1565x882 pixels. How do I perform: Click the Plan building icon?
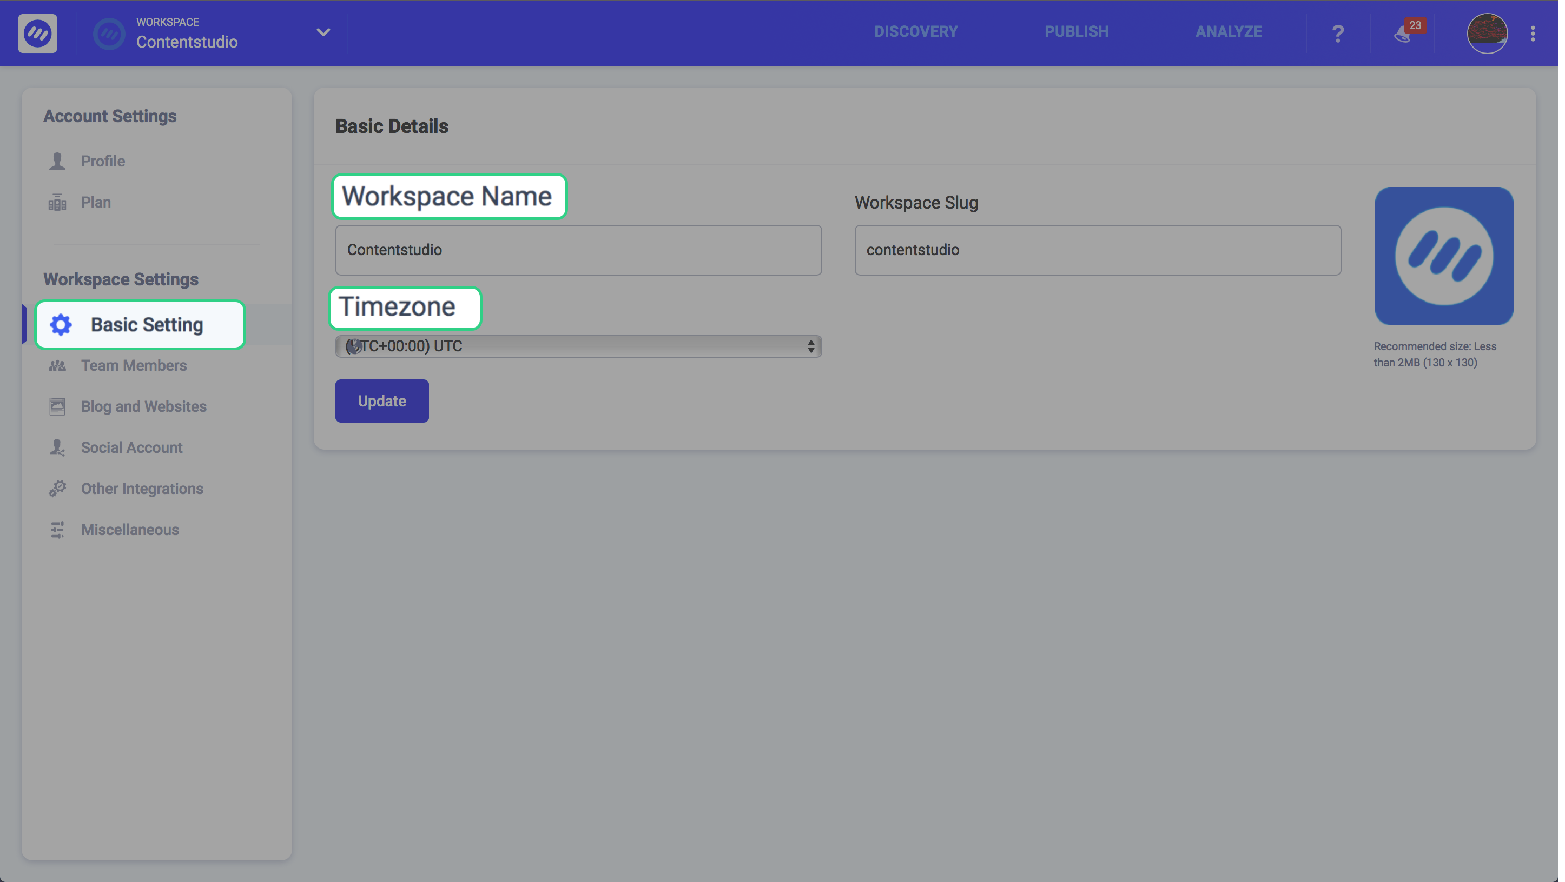click(x=57, y=202)
